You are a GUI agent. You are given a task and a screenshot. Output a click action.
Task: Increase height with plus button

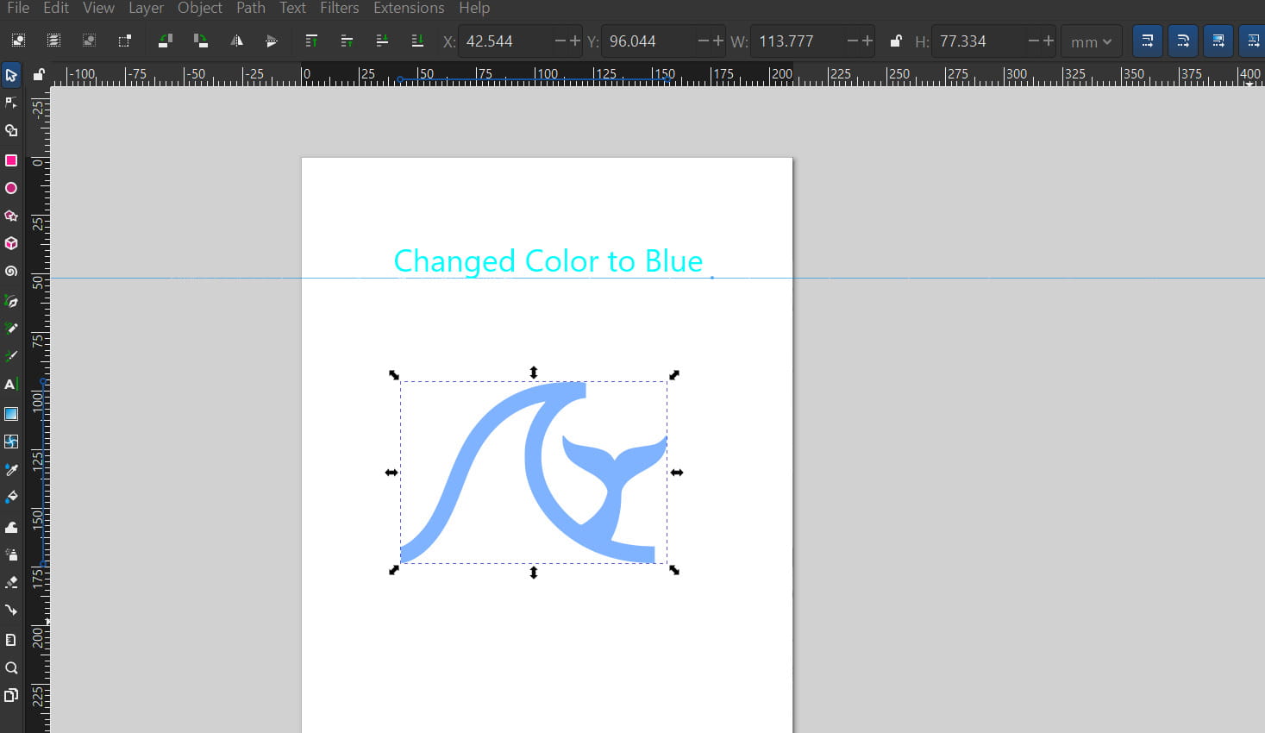point(1049,41)
